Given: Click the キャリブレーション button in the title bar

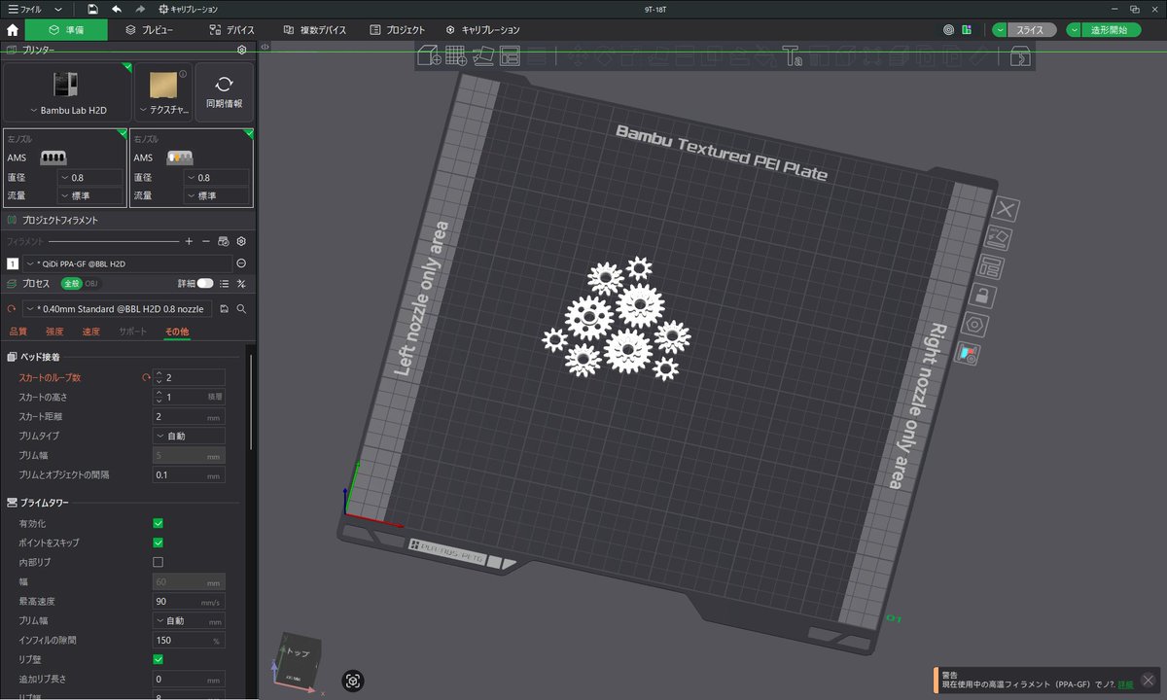Looking at the screenshot, I should coord(189,9).
